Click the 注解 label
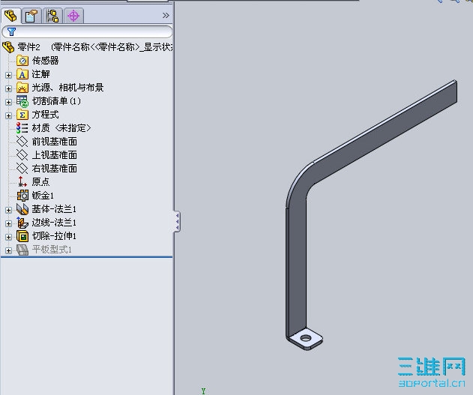This screenshot has width=473, height=395. click(x=40, y=74)
